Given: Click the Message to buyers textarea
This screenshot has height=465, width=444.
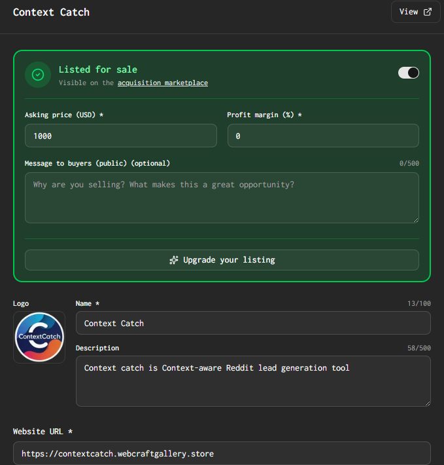Looking at the screenshot, I should 222,198.
